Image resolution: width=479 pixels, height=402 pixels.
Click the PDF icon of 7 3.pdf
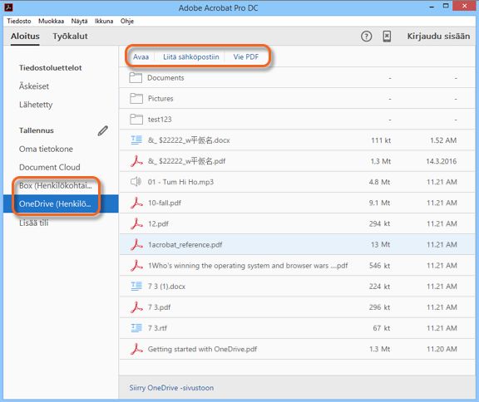pyautogui.click(x=136, y=307)
